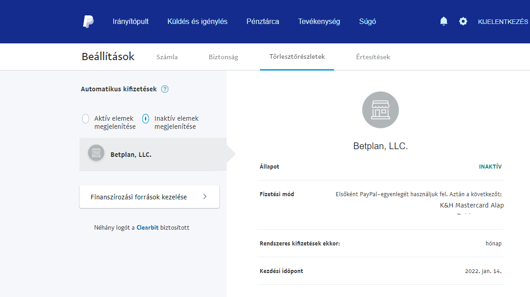Follow the Clearbit link
Screen dimensions: 530x297
pos(147,227)
